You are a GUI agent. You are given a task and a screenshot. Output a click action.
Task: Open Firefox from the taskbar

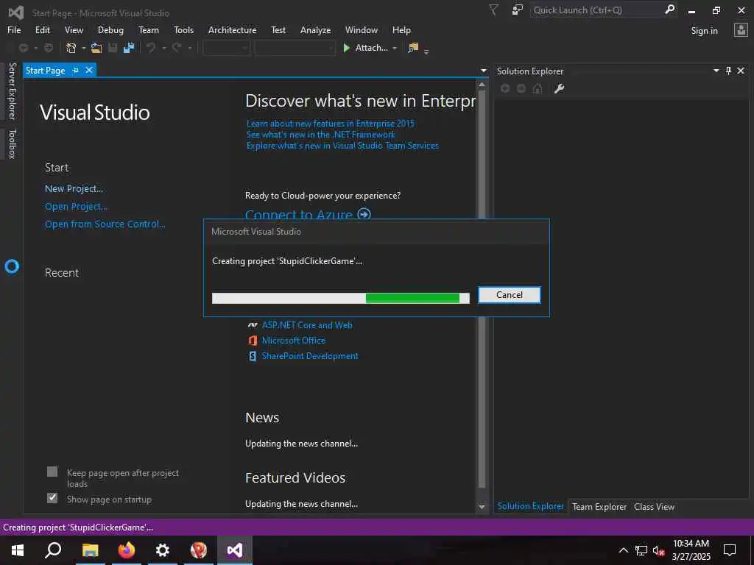127,550
